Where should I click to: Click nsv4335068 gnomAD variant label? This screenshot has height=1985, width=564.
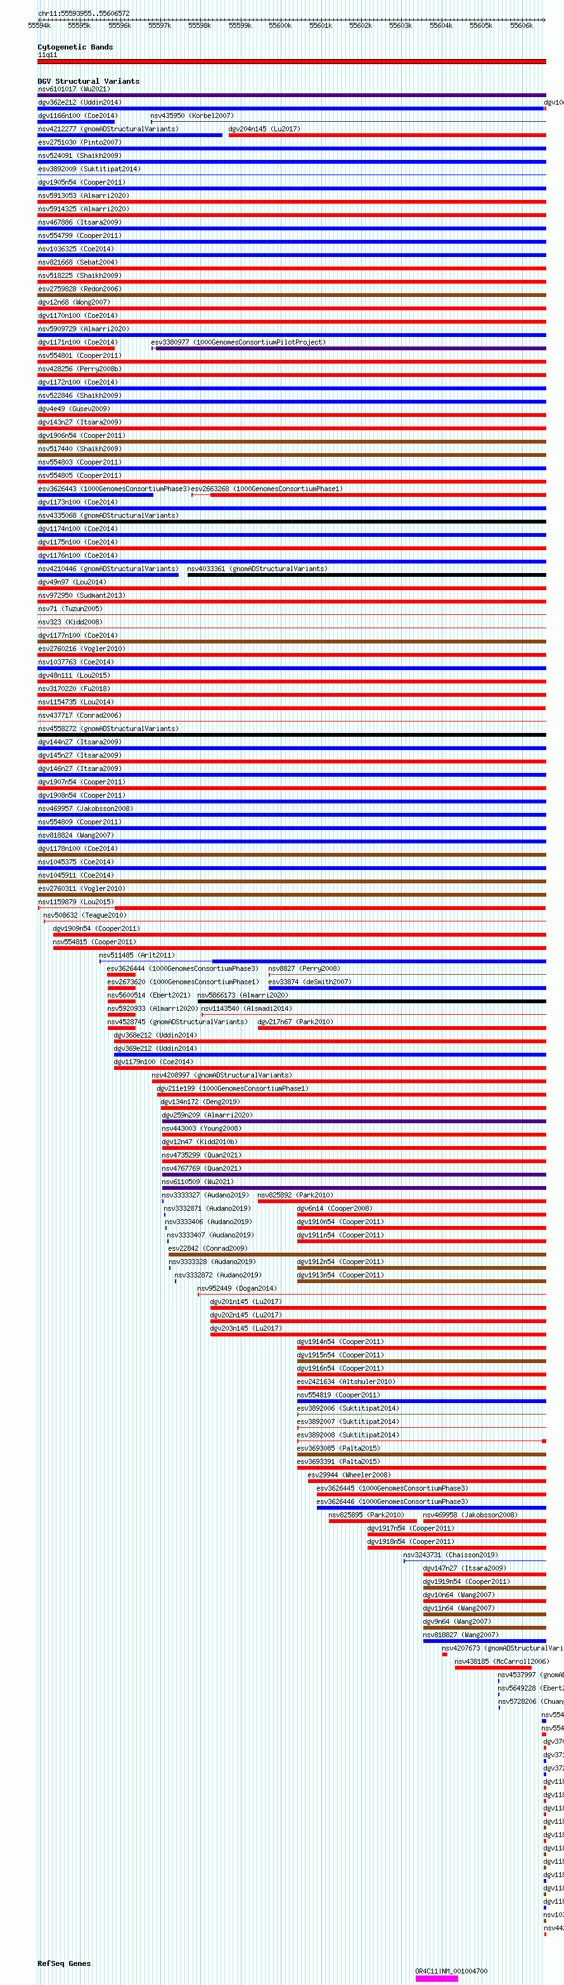[108, 515]
